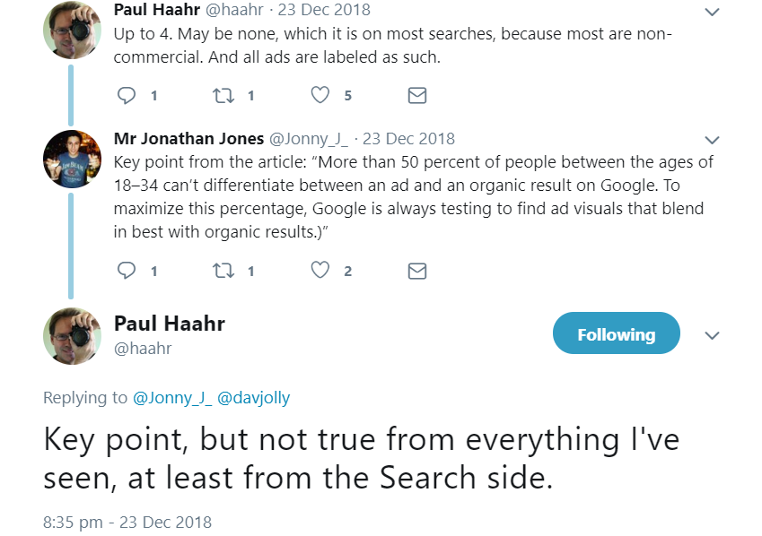
Task: Open the message icon below Jonathan Jones's tweet
Action: (x=416, y=271)
